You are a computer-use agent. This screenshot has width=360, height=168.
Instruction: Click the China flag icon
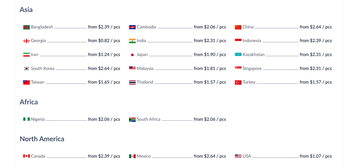pos(238,27)
